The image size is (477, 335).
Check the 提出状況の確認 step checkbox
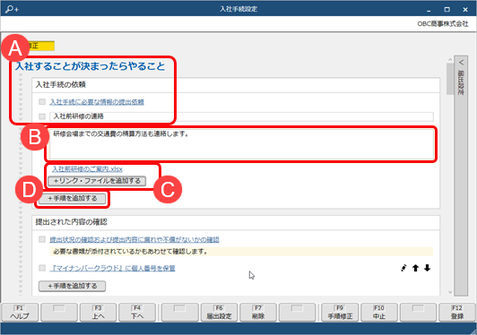point(42,239)
